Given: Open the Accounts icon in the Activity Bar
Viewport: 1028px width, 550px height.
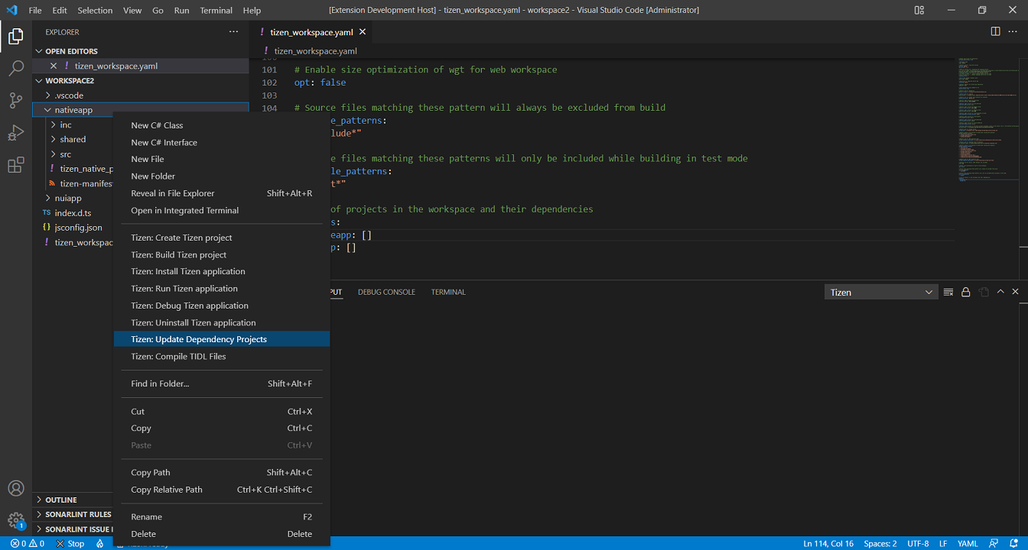Looking at the screenshot, I should tap(16, 488).
